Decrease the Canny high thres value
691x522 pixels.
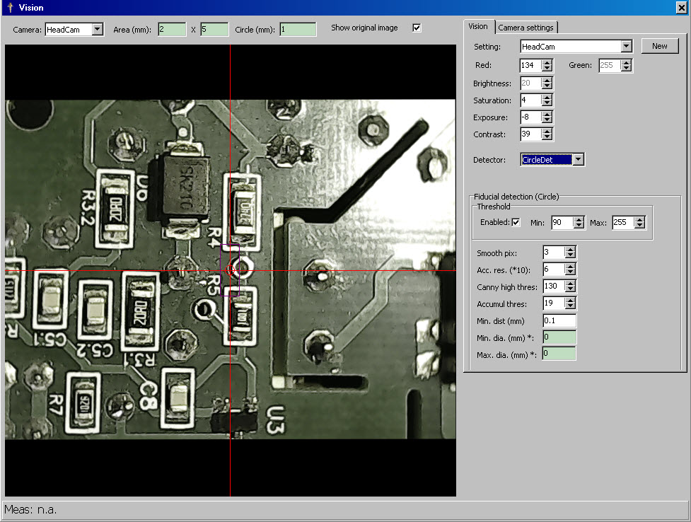coord(570,290)
